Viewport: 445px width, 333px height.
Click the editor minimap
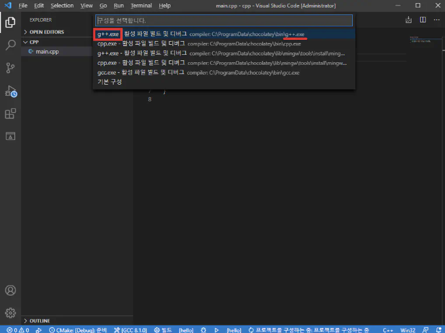[x=424, y=40]
